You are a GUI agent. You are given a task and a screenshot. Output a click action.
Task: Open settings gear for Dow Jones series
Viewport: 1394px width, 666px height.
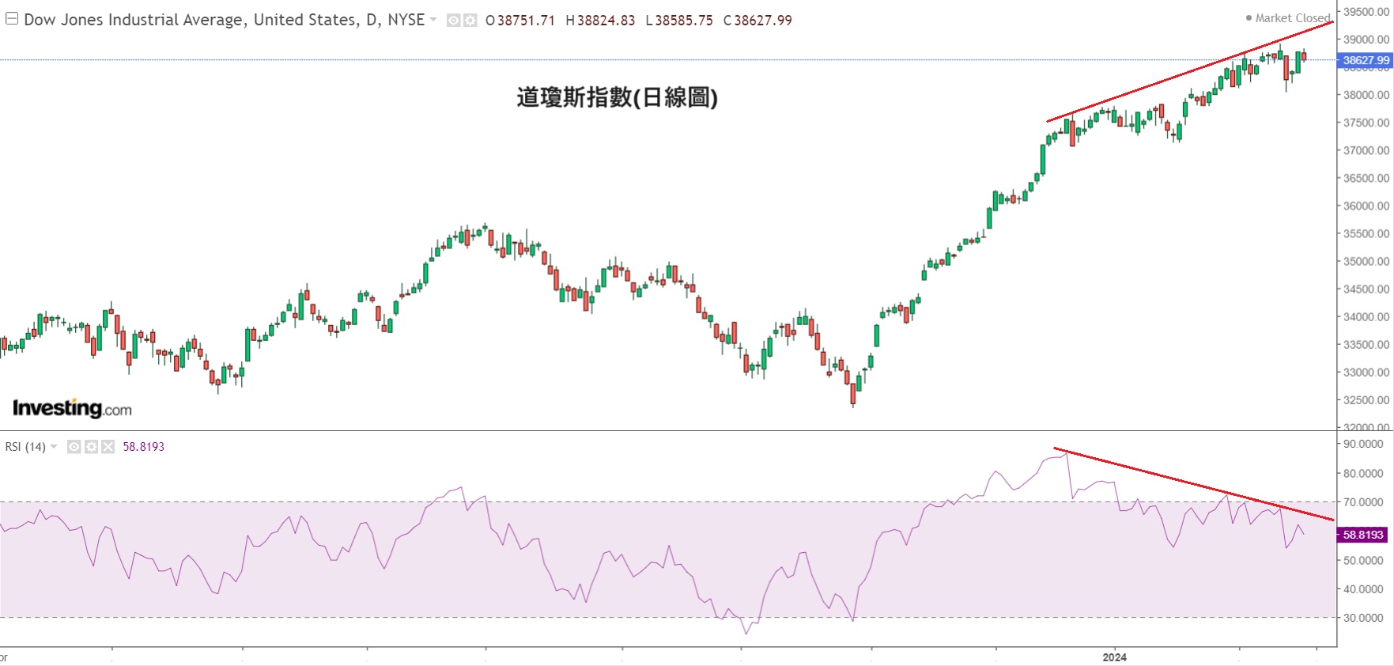tap(470, 21)
